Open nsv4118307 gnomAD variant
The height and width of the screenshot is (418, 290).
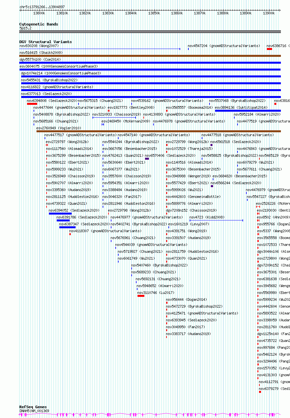(106, 231)
